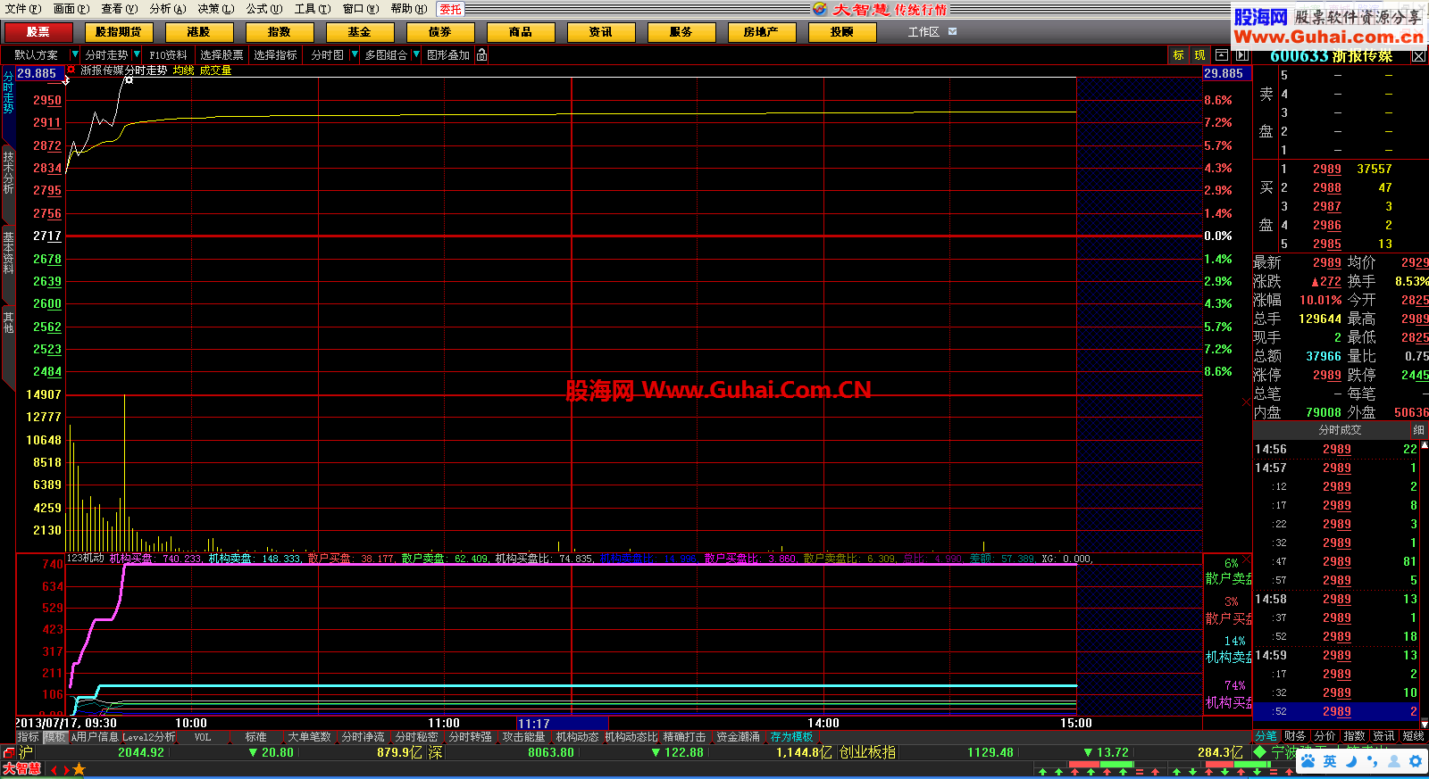Click 图形叠加 in the toolbar
Screen dimensions: 1429x779
(x=448, y=55)
